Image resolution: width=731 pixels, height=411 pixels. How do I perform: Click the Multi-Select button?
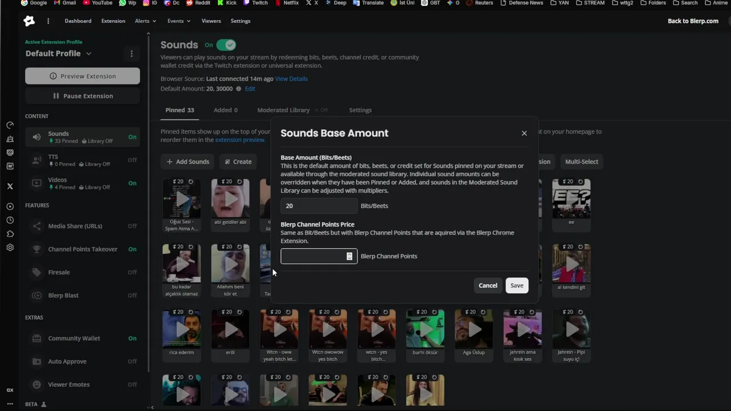click(581, 162)
